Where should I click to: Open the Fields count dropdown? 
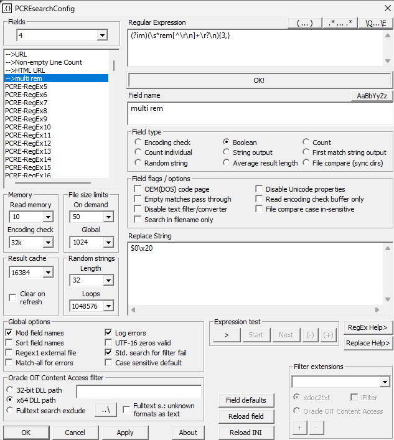(102, 35)
